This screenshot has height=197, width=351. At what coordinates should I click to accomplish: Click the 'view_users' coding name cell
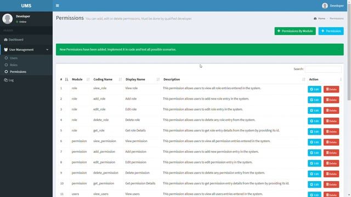pyautogui.click(x=101, y=194)
